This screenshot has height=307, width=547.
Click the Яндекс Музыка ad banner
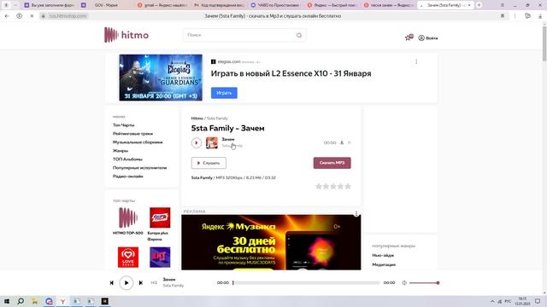pyautogui.click(x=271, y=242)
